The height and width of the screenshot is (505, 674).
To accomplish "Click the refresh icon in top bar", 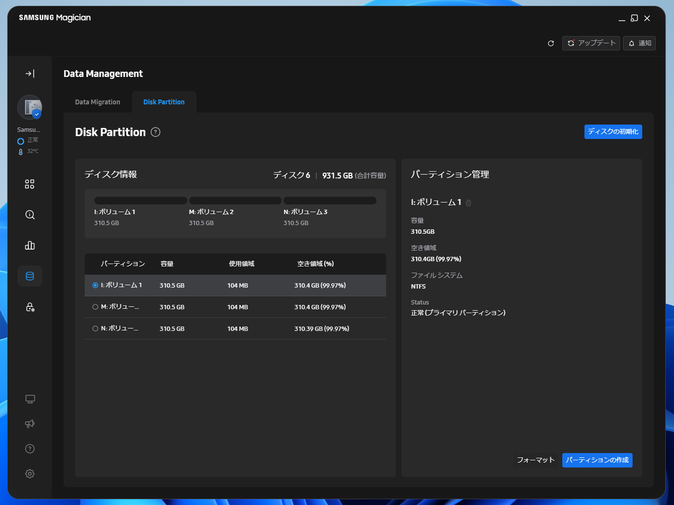I will pyautogui.click(x=551, y=43).
